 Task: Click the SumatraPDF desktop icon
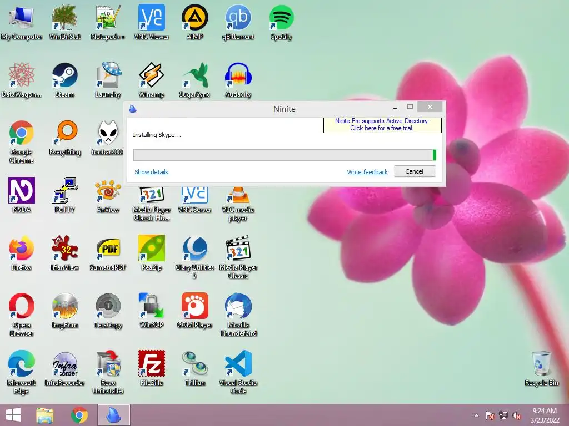pos(108,253)
